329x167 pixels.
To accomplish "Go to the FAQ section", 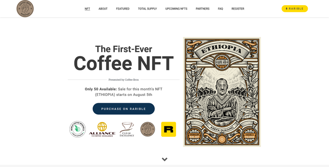I will 220,8.
